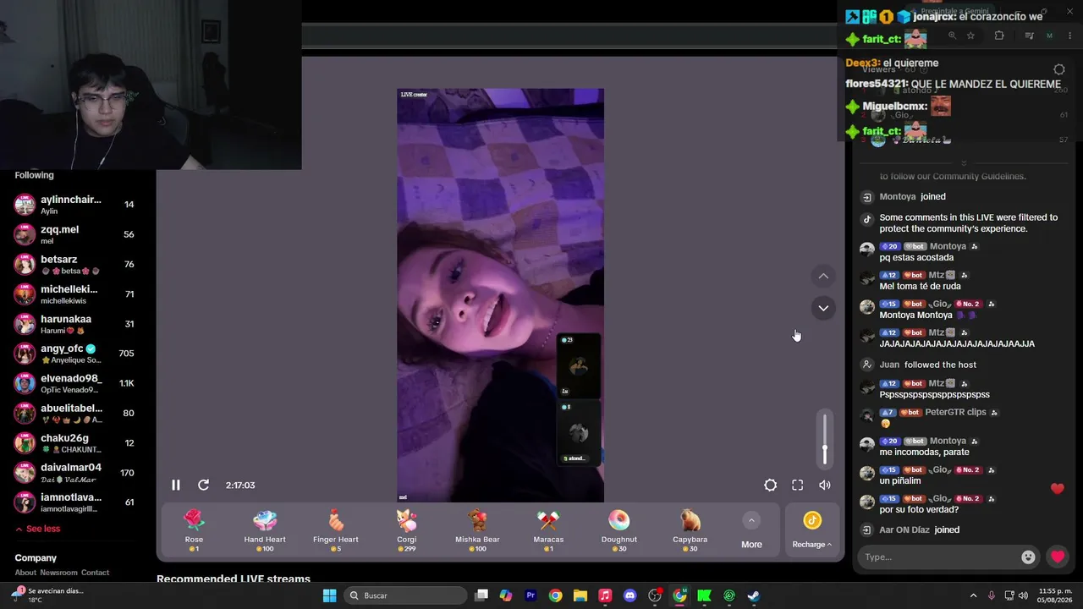This screenshot has height=609, width=1083.
Task: Pause the LIVE stream playback
Action: (176, 485)
